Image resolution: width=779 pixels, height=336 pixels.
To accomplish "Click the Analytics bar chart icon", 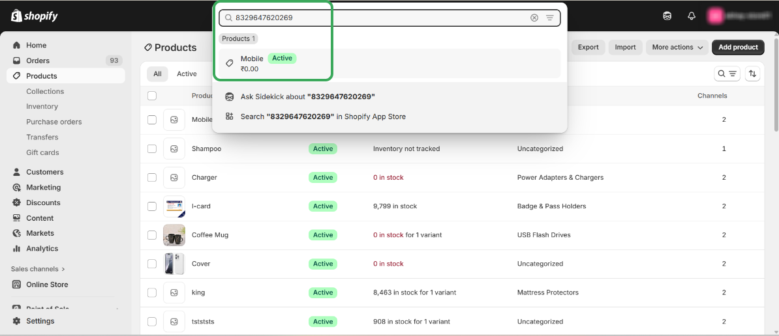I will [x=17, y=248].
